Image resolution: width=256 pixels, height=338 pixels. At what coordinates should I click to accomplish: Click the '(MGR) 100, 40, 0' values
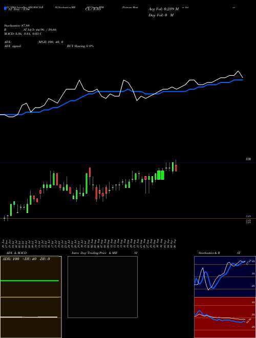50,42
